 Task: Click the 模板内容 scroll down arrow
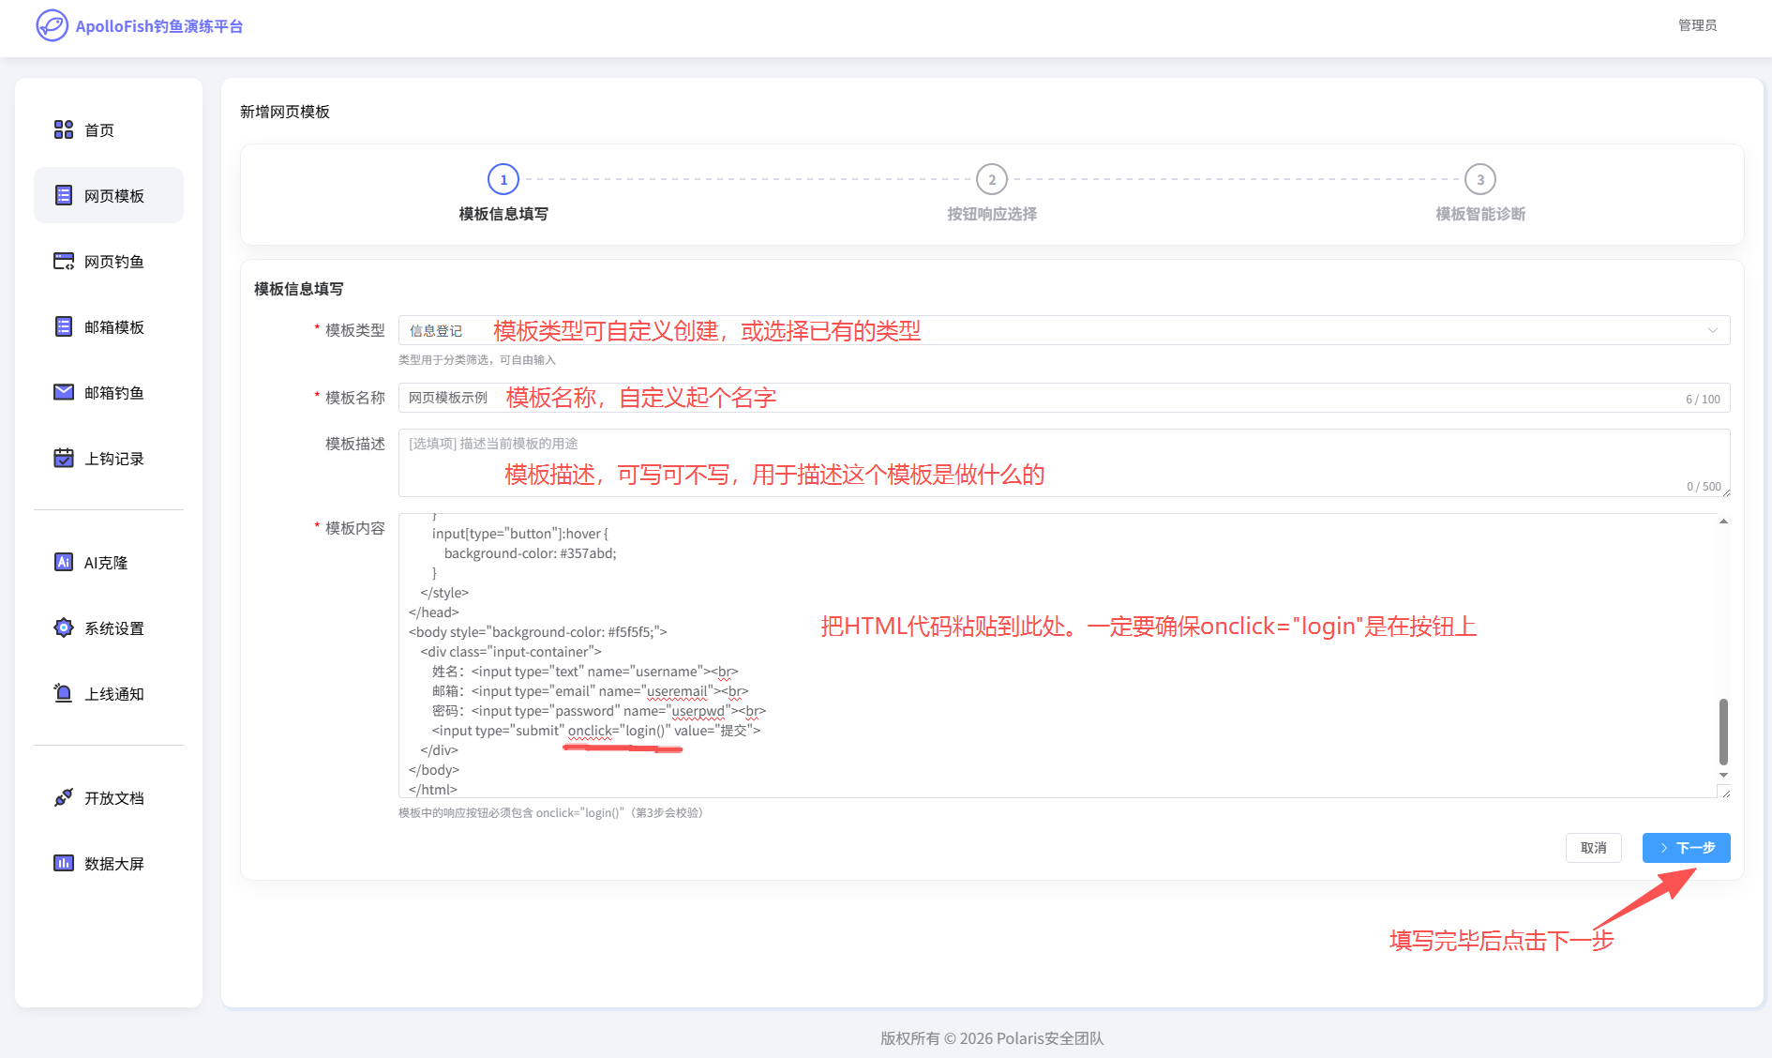click(1723, 775)
